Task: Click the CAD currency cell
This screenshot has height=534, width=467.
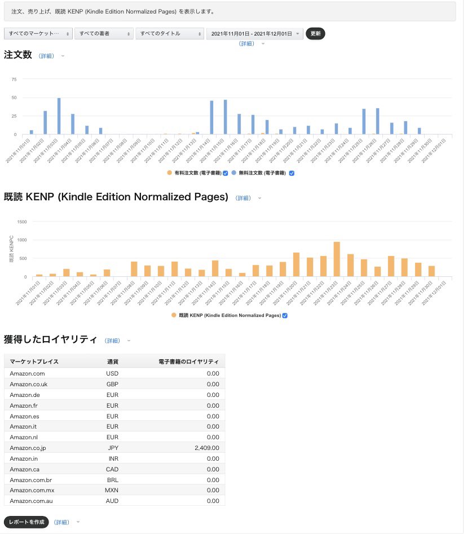Action: (x=112, y=469)
